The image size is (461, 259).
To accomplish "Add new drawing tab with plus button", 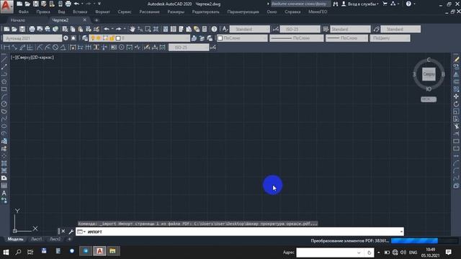I will coord(97,20).
